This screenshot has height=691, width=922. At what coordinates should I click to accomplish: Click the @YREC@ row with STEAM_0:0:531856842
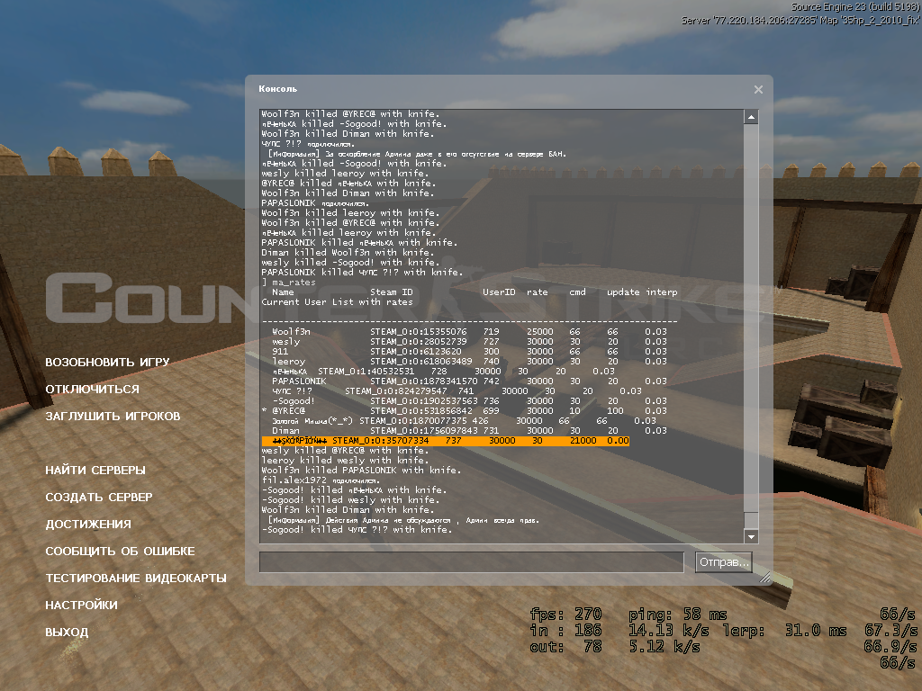click(465, 410)
